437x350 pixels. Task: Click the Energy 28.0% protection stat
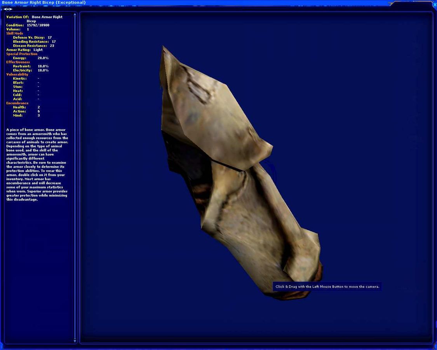31,58
